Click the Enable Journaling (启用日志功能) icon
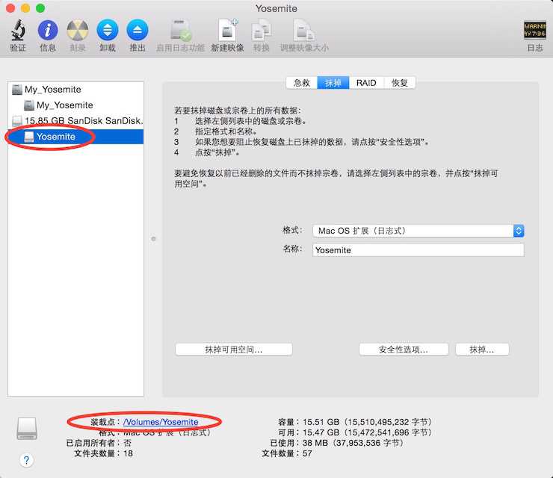 pyautogui.click(x=181, y=31)
